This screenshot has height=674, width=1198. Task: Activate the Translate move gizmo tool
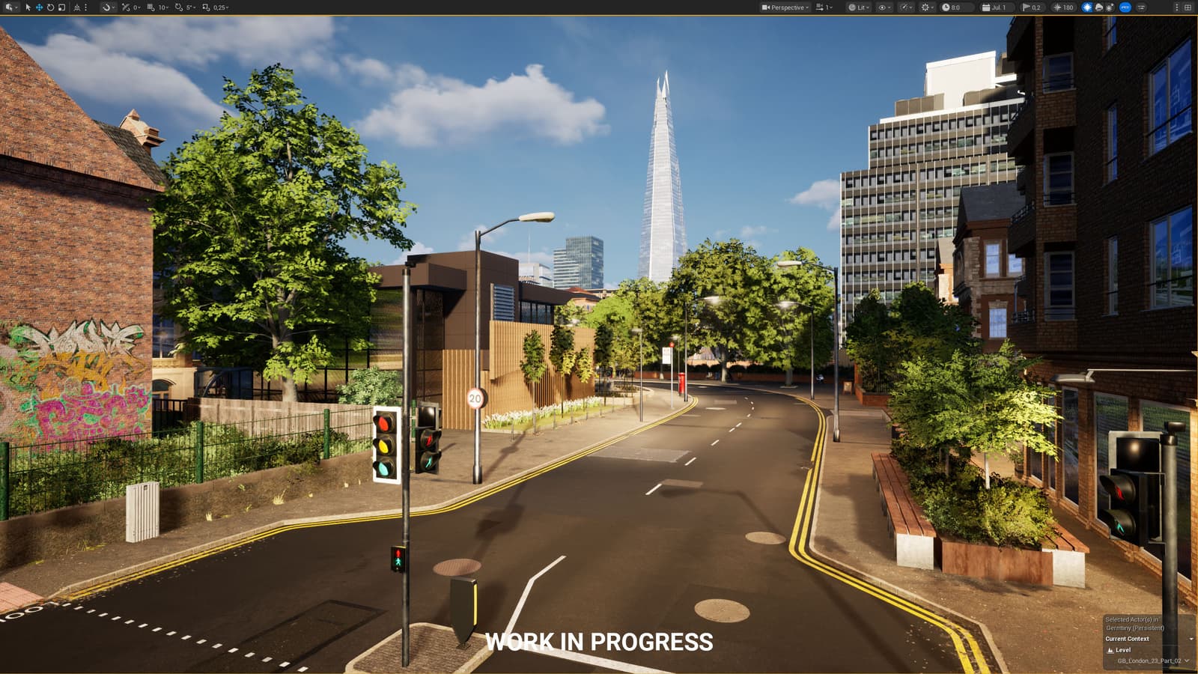[39, 7]
